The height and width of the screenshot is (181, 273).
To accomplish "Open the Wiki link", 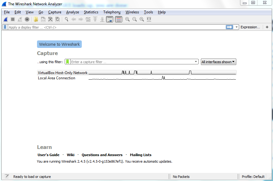I will pyautogui.click(x=71, y=155).
